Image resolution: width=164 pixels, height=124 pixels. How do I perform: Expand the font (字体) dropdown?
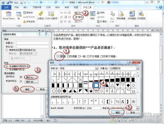[96, 68]
